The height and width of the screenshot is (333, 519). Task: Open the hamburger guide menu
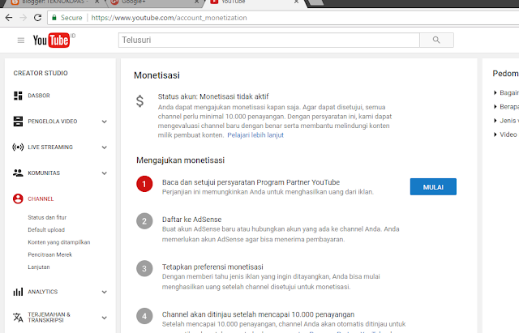[21, 41]
